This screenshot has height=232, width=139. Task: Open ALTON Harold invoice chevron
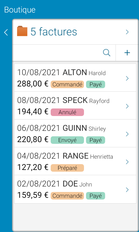(x=127, y=78)
